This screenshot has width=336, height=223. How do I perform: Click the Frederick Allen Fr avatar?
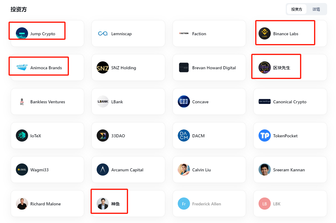184,204
